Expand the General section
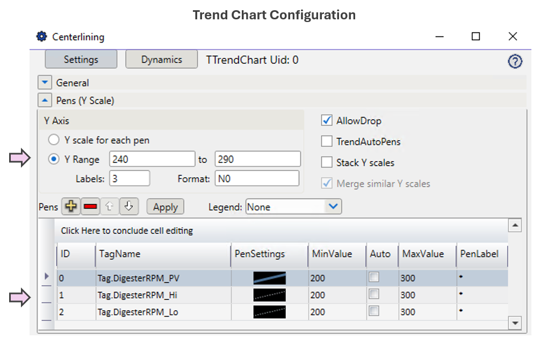 point(44,83)
